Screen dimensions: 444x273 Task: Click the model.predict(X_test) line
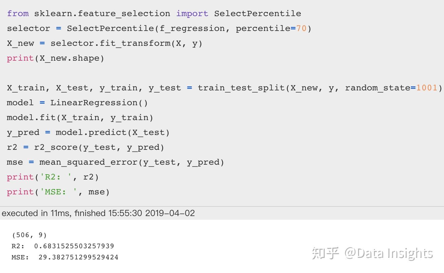pyautogui.click(x=88, y=132)
